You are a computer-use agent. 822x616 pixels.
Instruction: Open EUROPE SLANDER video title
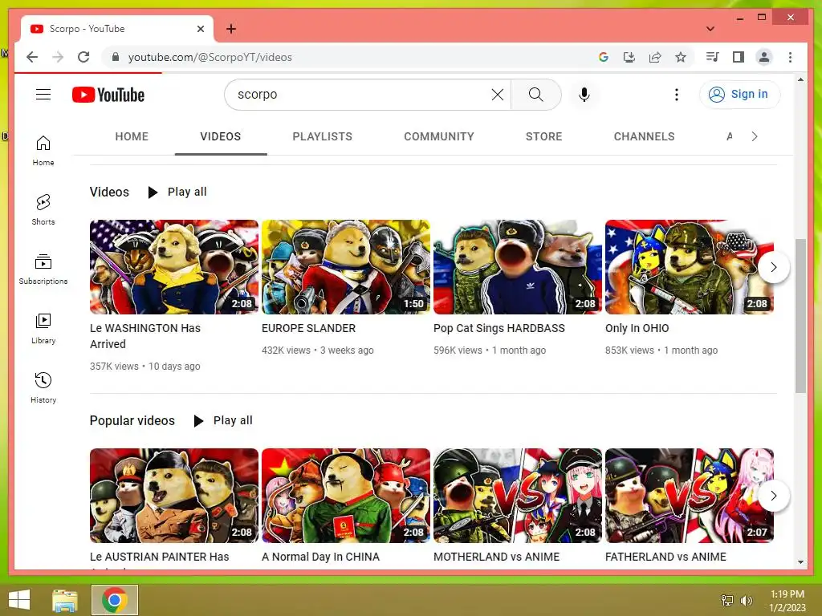308,328
